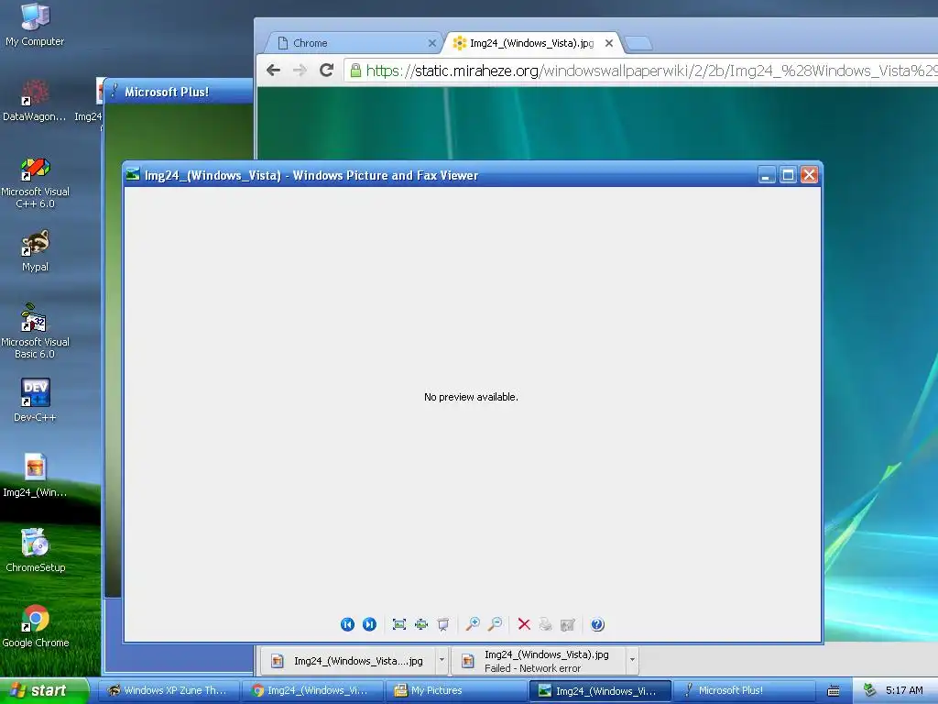Click the picture viewer taskbar button
Screen dimensions: 938x704
(601, 690)
